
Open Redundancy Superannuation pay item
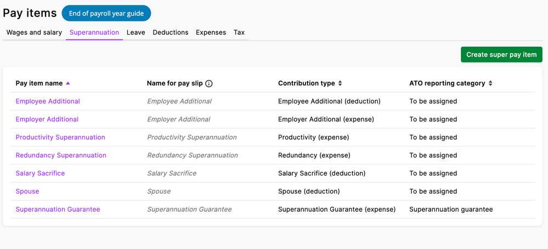[61, 156]
